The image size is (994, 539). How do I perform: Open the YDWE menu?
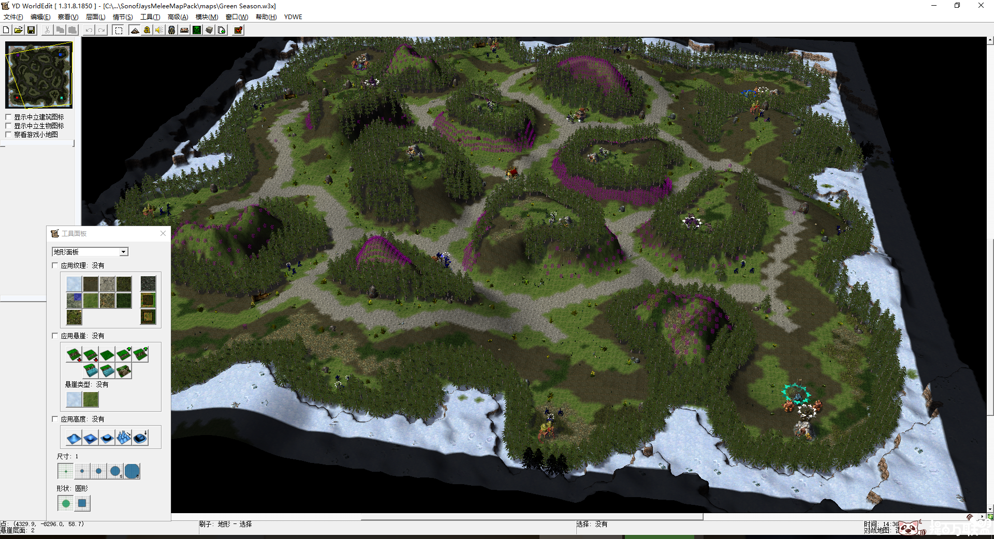point(293,17)
